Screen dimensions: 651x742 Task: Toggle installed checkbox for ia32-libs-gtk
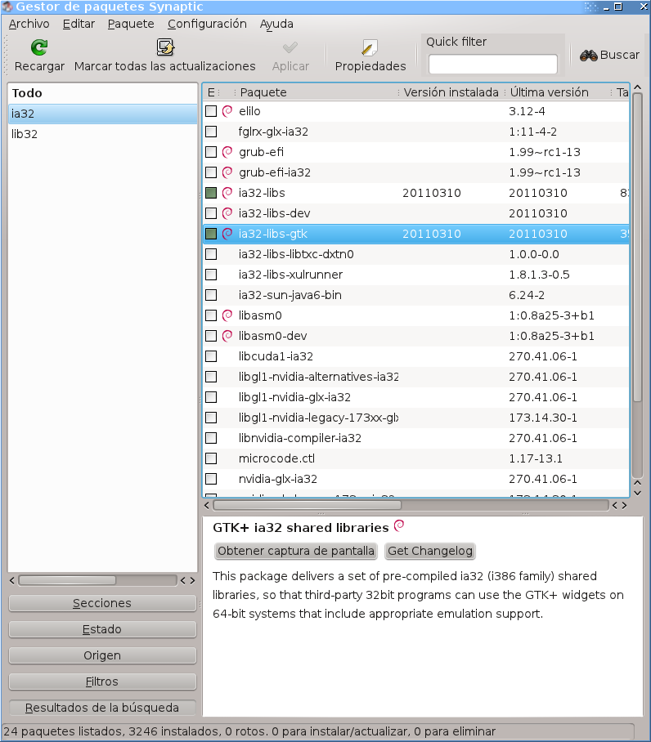[x=211, y=233]
